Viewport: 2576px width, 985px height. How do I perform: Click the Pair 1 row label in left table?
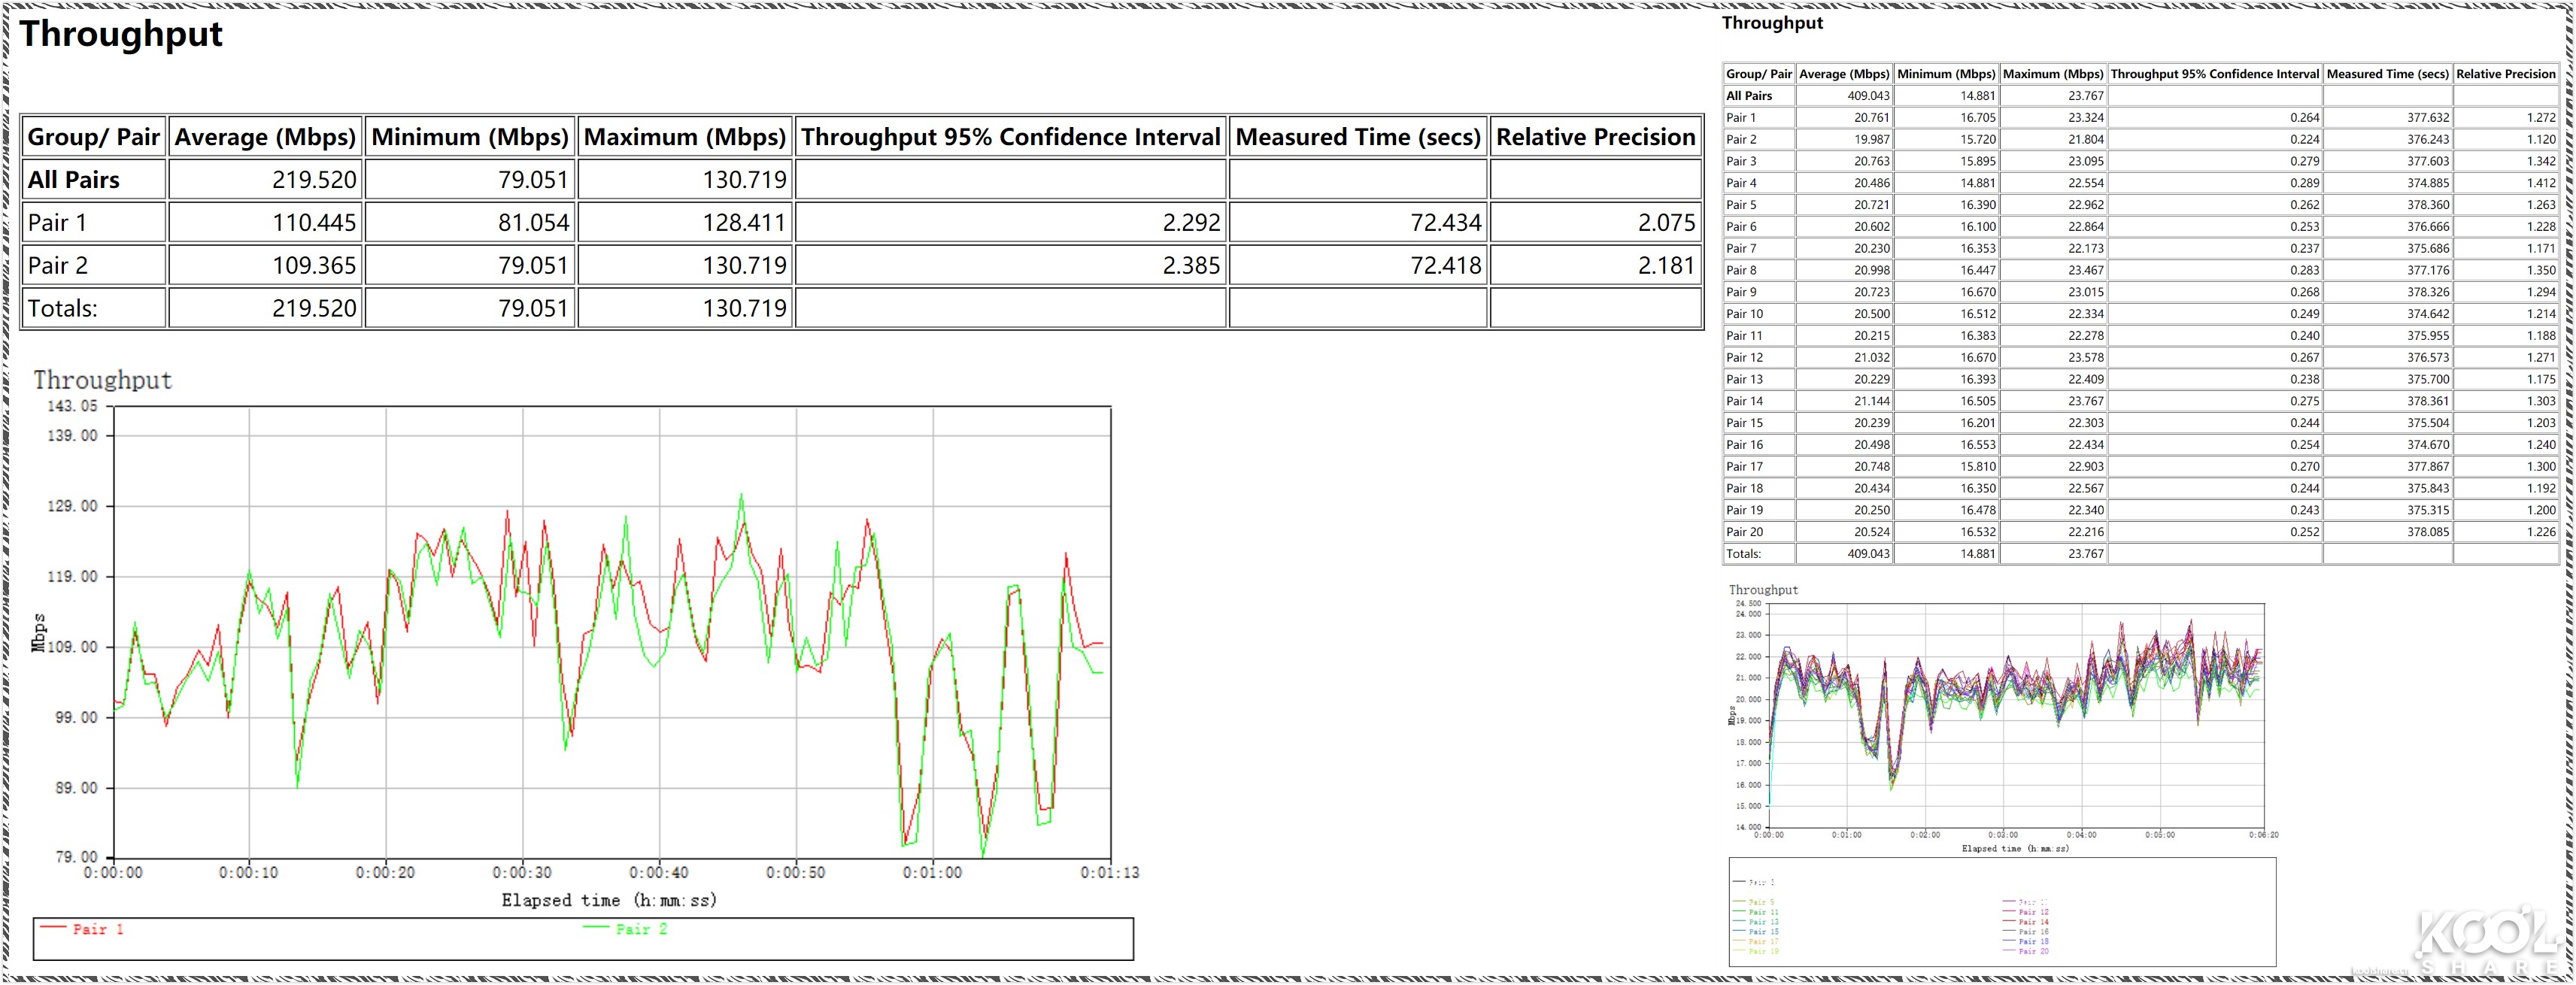58,223
